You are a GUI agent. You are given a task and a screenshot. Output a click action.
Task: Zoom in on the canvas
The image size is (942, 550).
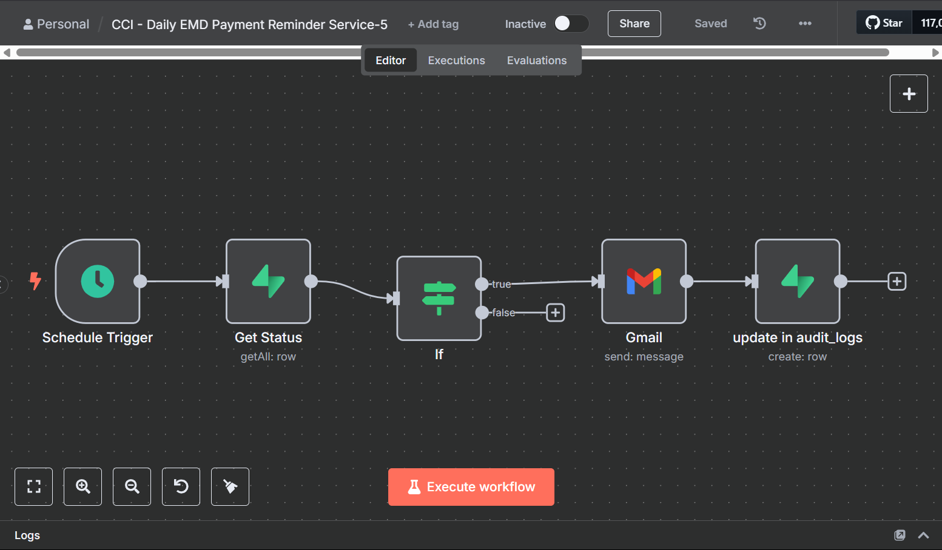tap(83, 486)
